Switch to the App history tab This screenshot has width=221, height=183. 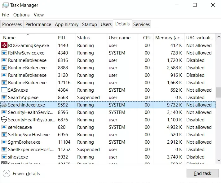(67, 24)
